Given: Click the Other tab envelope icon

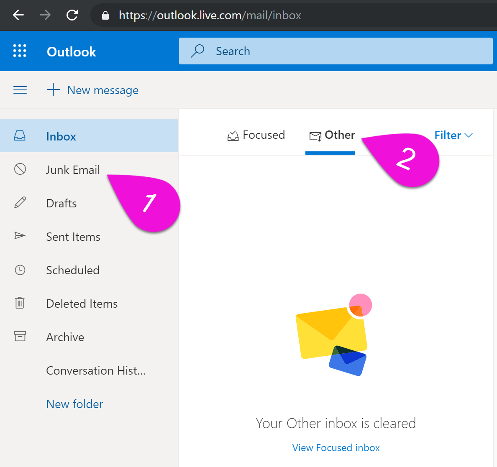Looking at the screenshot, I should coord(315,136).
